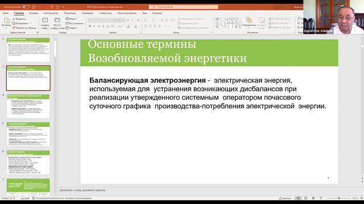Toggle bold formatting (Ж)
This screenshot has width=364, height=204.
click(x=90, y=27)
